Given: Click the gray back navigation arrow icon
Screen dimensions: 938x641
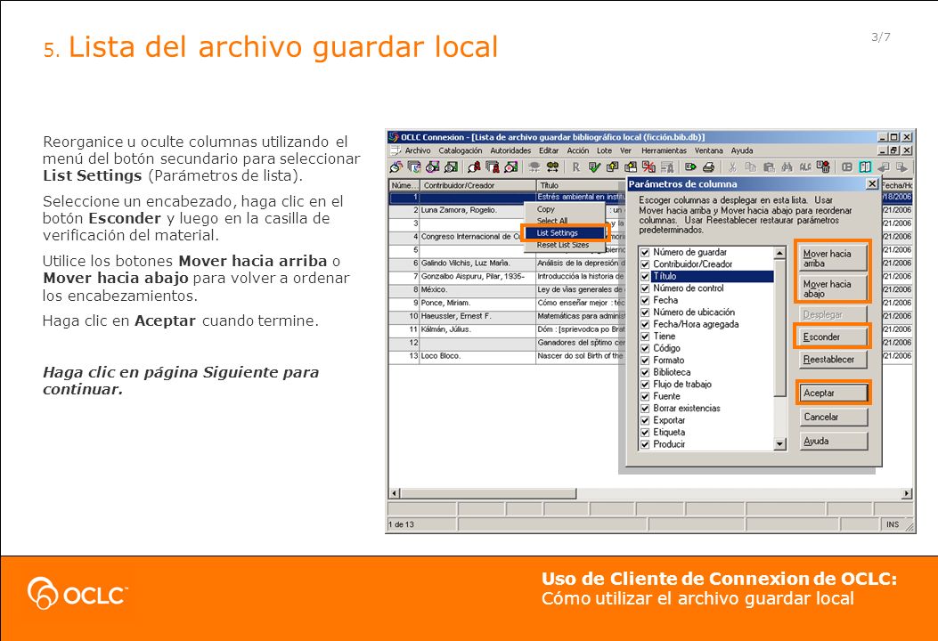Looking at the screenshot, I should click(884, 166).
